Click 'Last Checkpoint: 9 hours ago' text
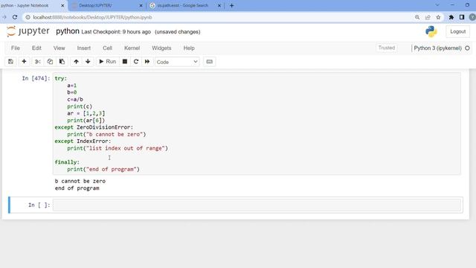 click(116, 32)
